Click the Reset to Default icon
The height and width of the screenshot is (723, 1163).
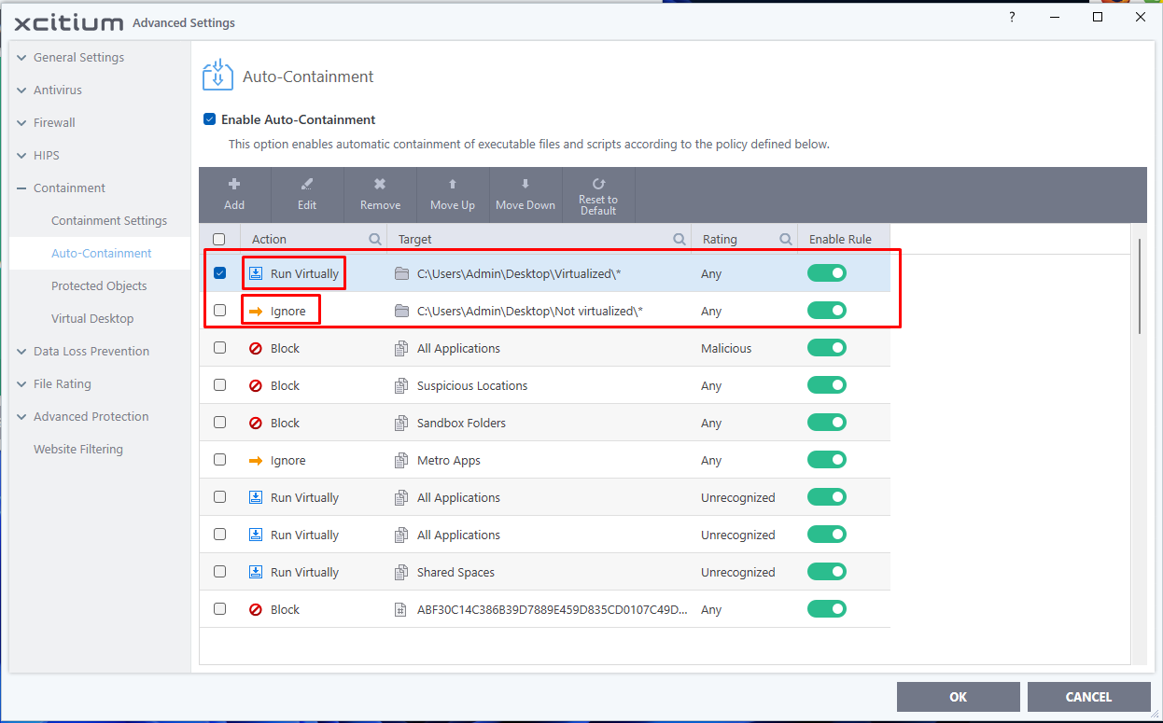coord(598,184)
